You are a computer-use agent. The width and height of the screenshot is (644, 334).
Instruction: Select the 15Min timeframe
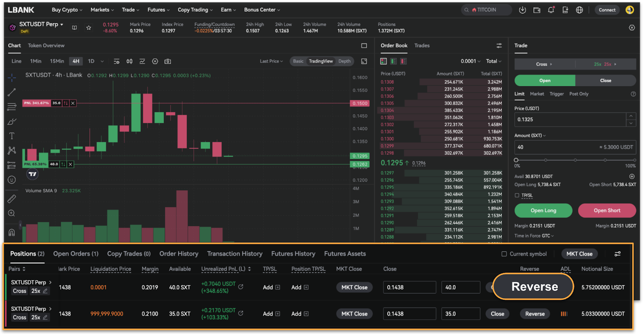[x=57, y=61]
